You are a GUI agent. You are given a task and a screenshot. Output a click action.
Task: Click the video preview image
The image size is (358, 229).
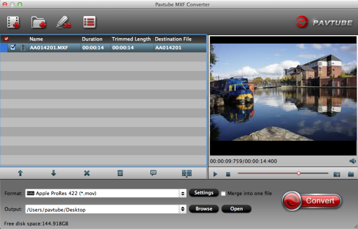(283, 92)
